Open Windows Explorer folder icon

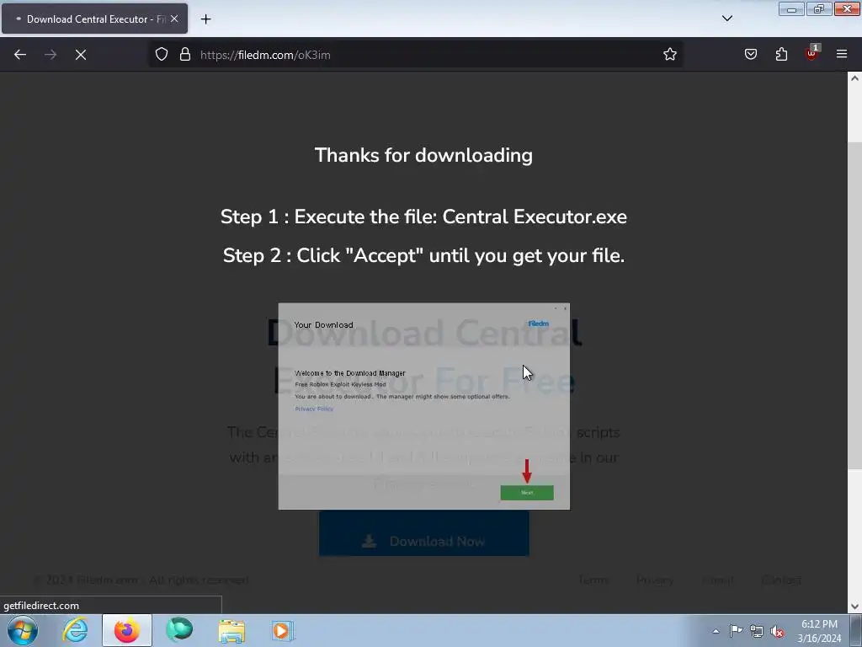pos(231,630)
